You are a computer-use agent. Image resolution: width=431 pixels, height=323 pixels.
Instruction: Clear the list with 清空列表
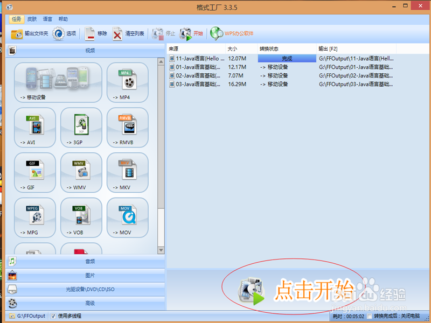pyautogui.click(x=128, y=33)
